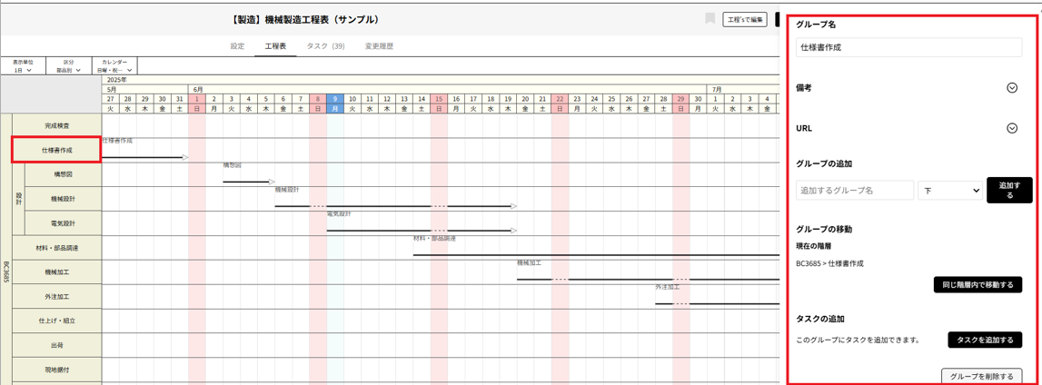Screen dimensions: 1042x385
Task: Open the 変更履歴 tab
Action: point(379,46)
